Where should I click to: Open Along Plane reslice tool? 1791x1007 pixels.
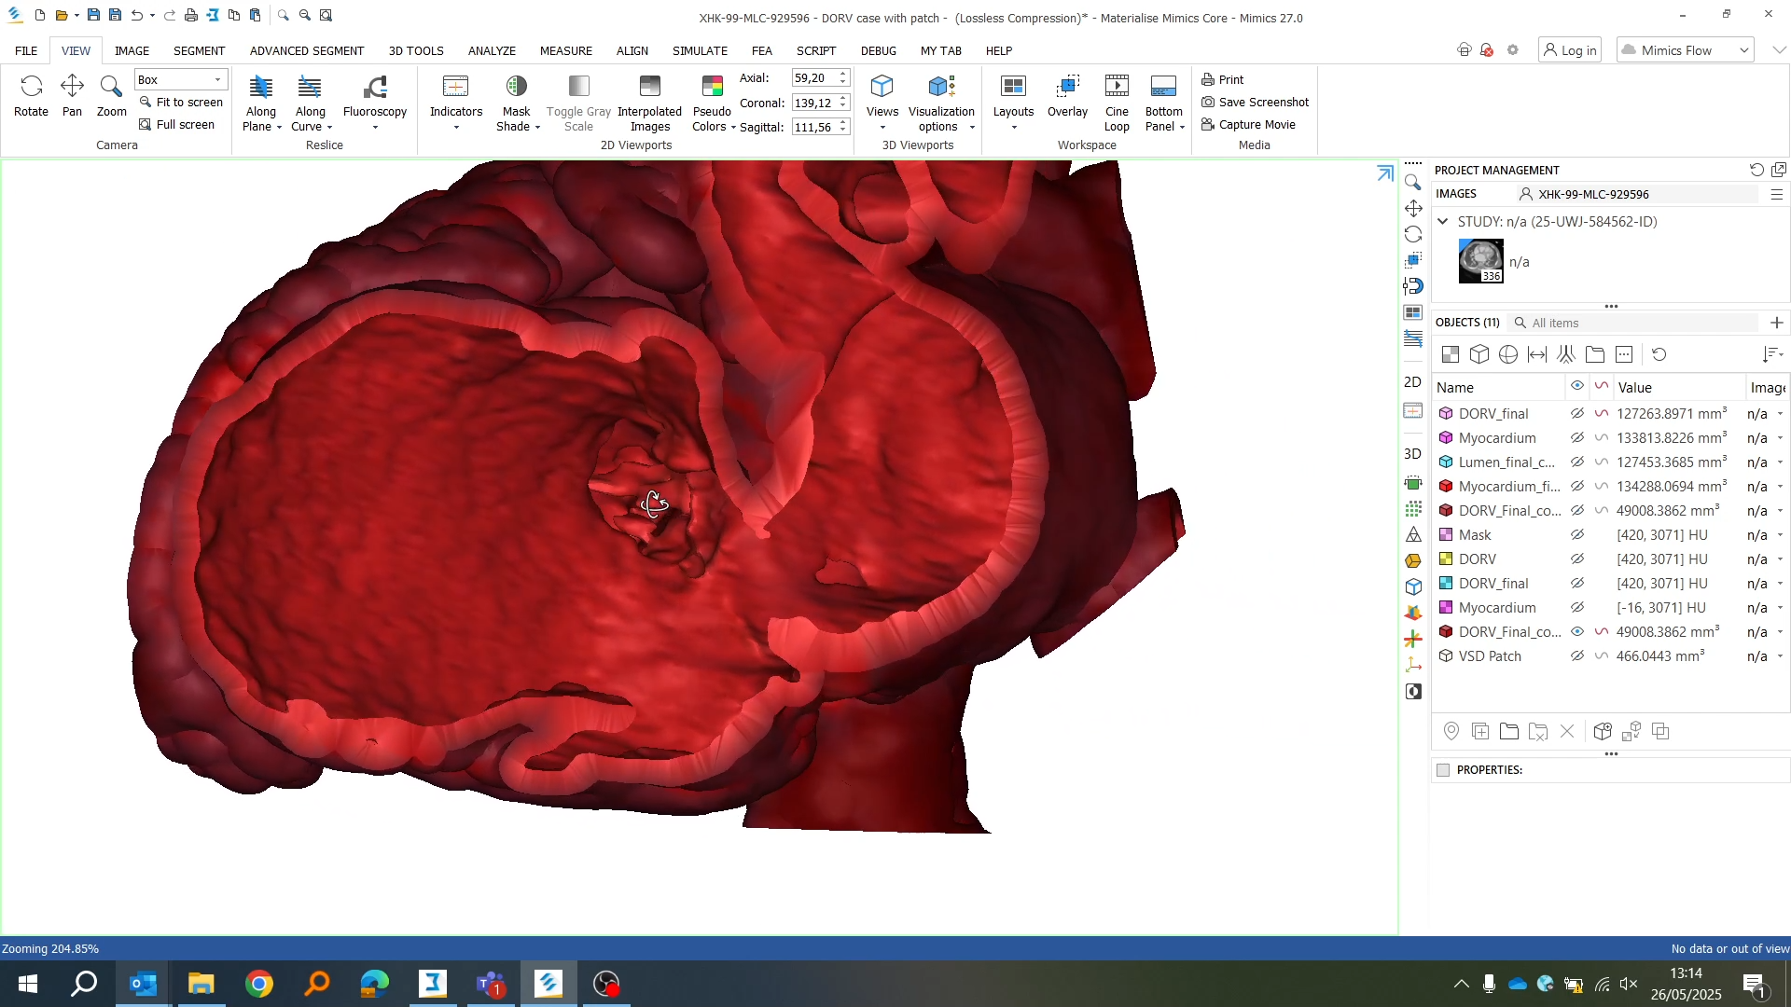[x=261, y=103]
